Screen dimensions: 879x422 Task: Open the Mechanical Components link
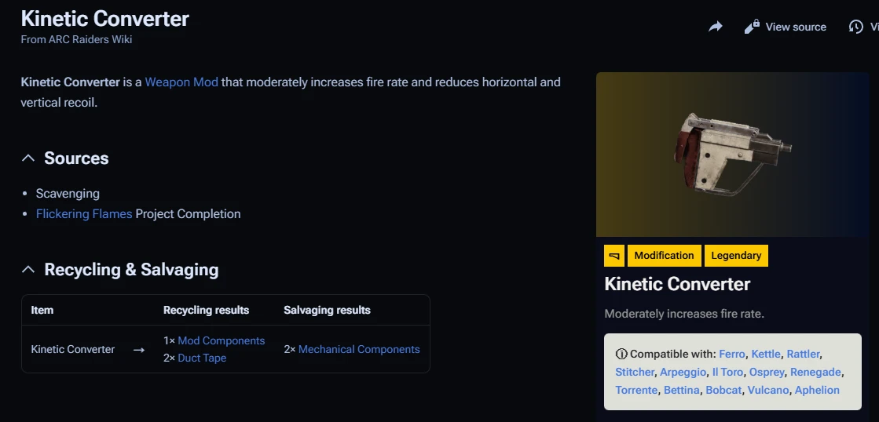tap(359, 349)
